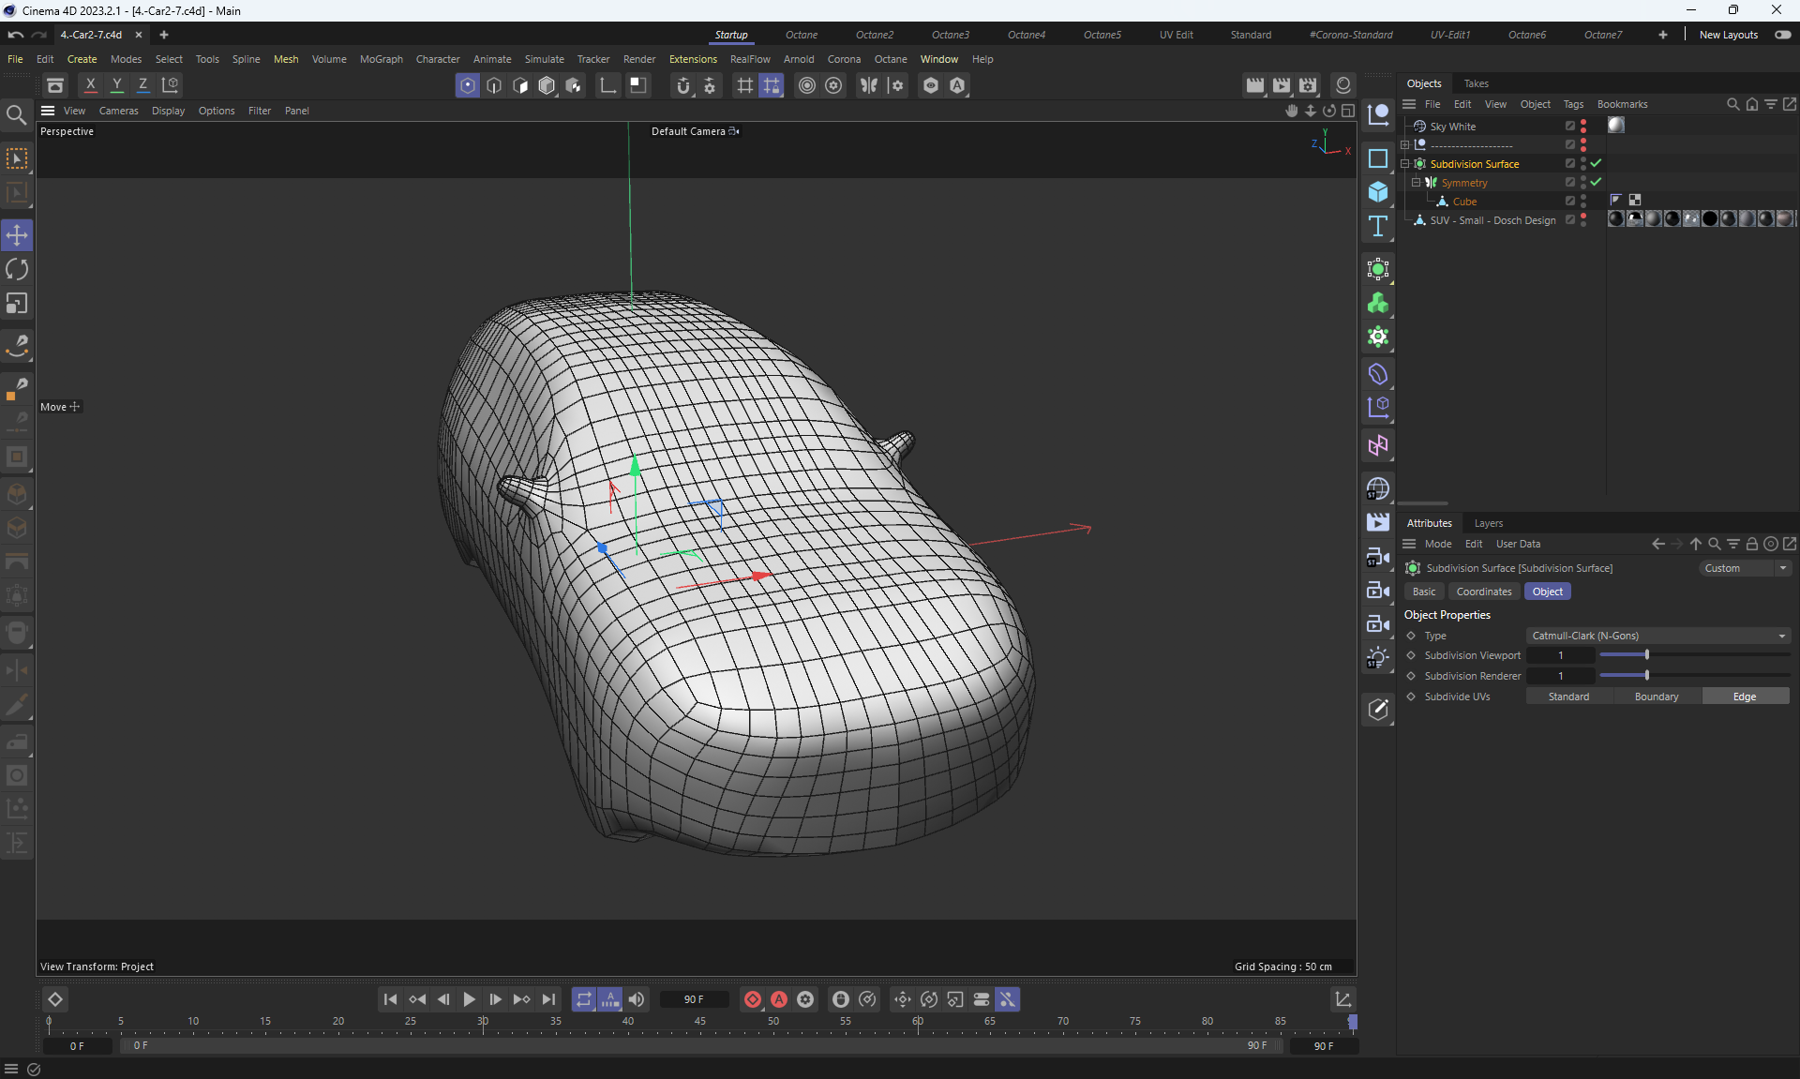Click the Cube primitive icon
1800x1079 pixels.
(x=1377, y=192)
